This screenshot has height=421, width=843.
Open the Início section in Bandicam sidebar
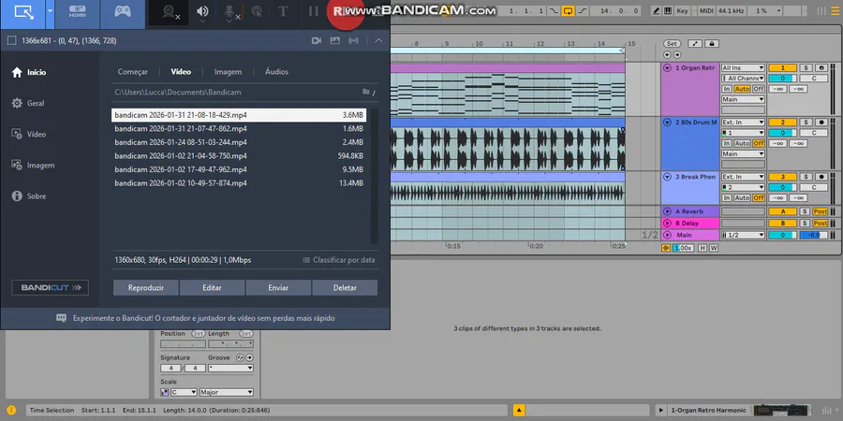tap(29, 72)
